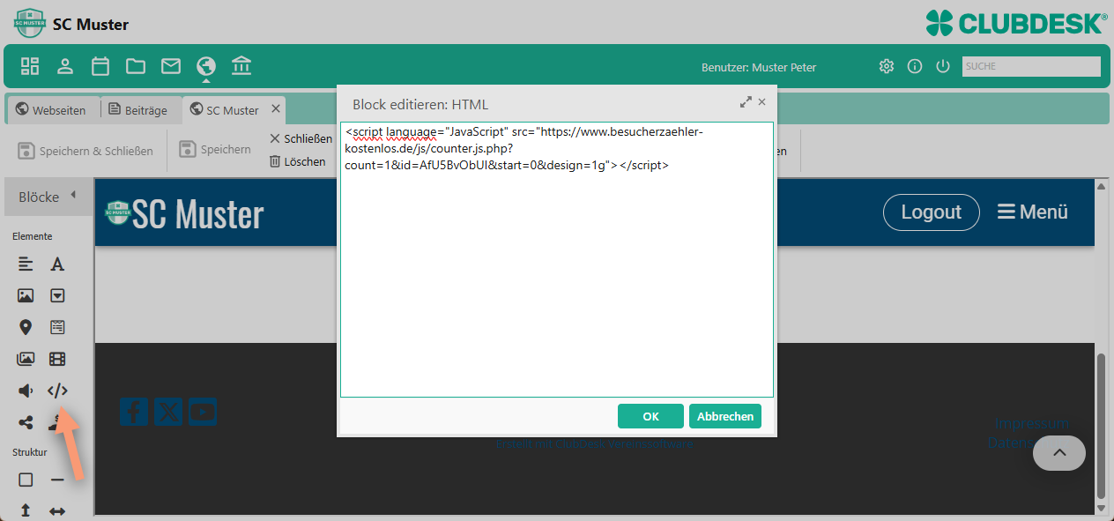Select the audio speaker block element
Viewport: 1114px width, 521px height.
coord(26,391)
